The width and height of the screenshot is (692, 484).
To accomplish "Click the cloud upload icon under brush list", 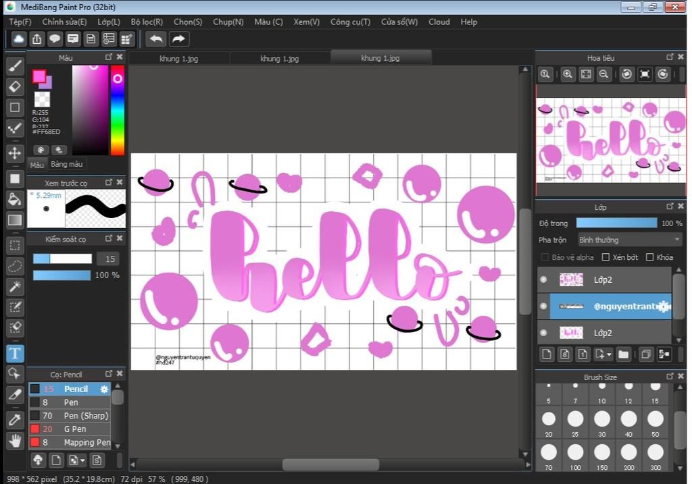I will pos(38,460).
